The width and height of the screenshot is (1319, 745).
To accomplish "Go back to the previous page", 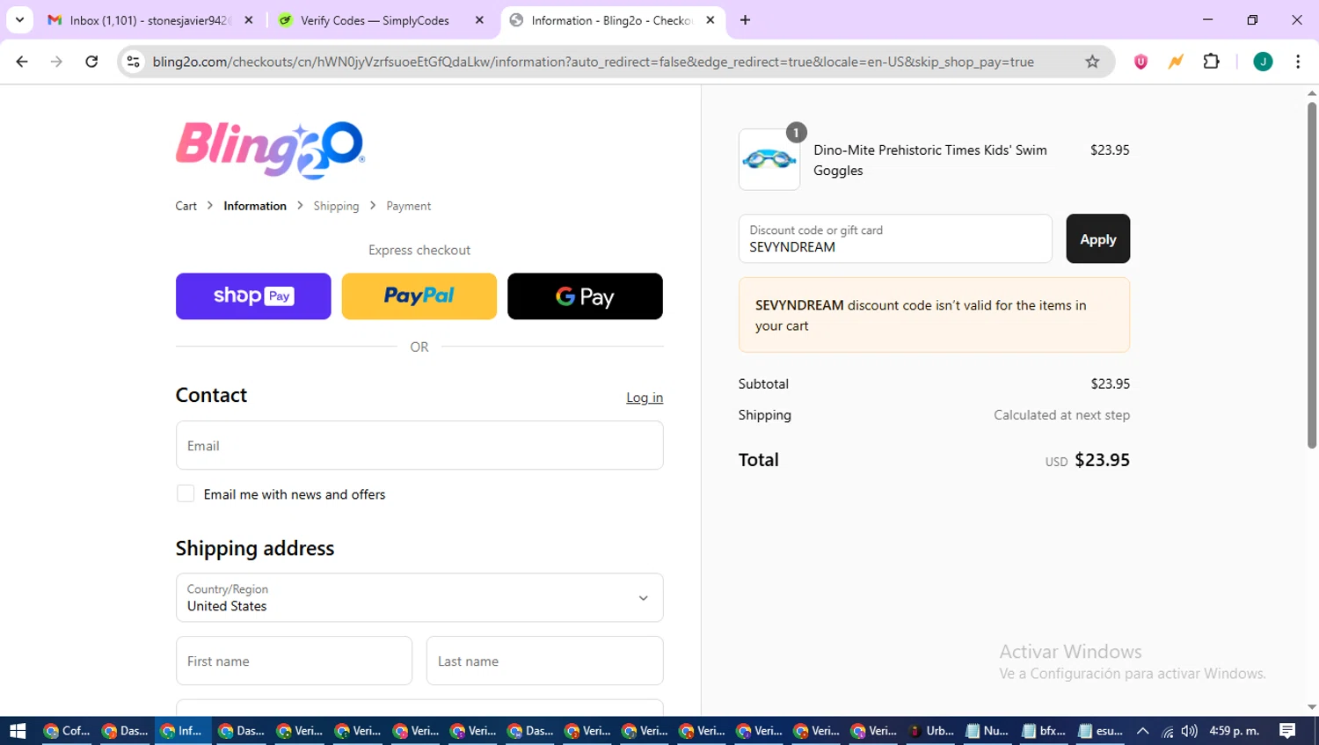I will click(x=22, y=62).
